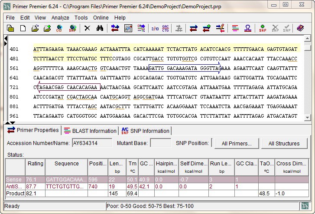The height and width of the screenshot is (214, 315).
Task: Click the sequence line number 401
Action: (14, 49)
